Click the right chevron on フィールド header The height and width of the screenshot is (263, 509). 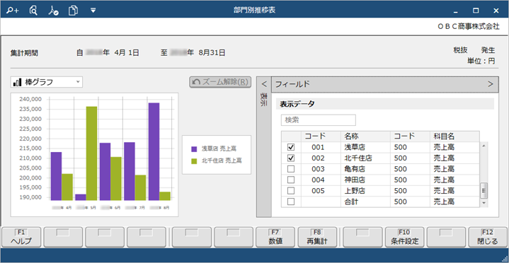tap(491, 84)
